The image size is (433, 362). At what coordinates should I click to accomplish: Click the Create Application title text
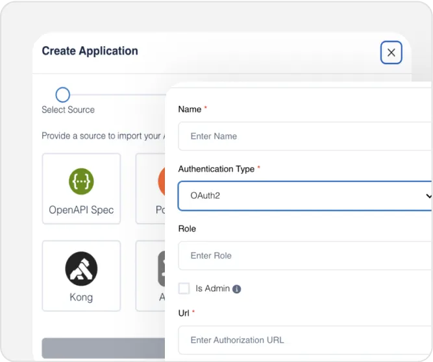[x=90, y=51]
